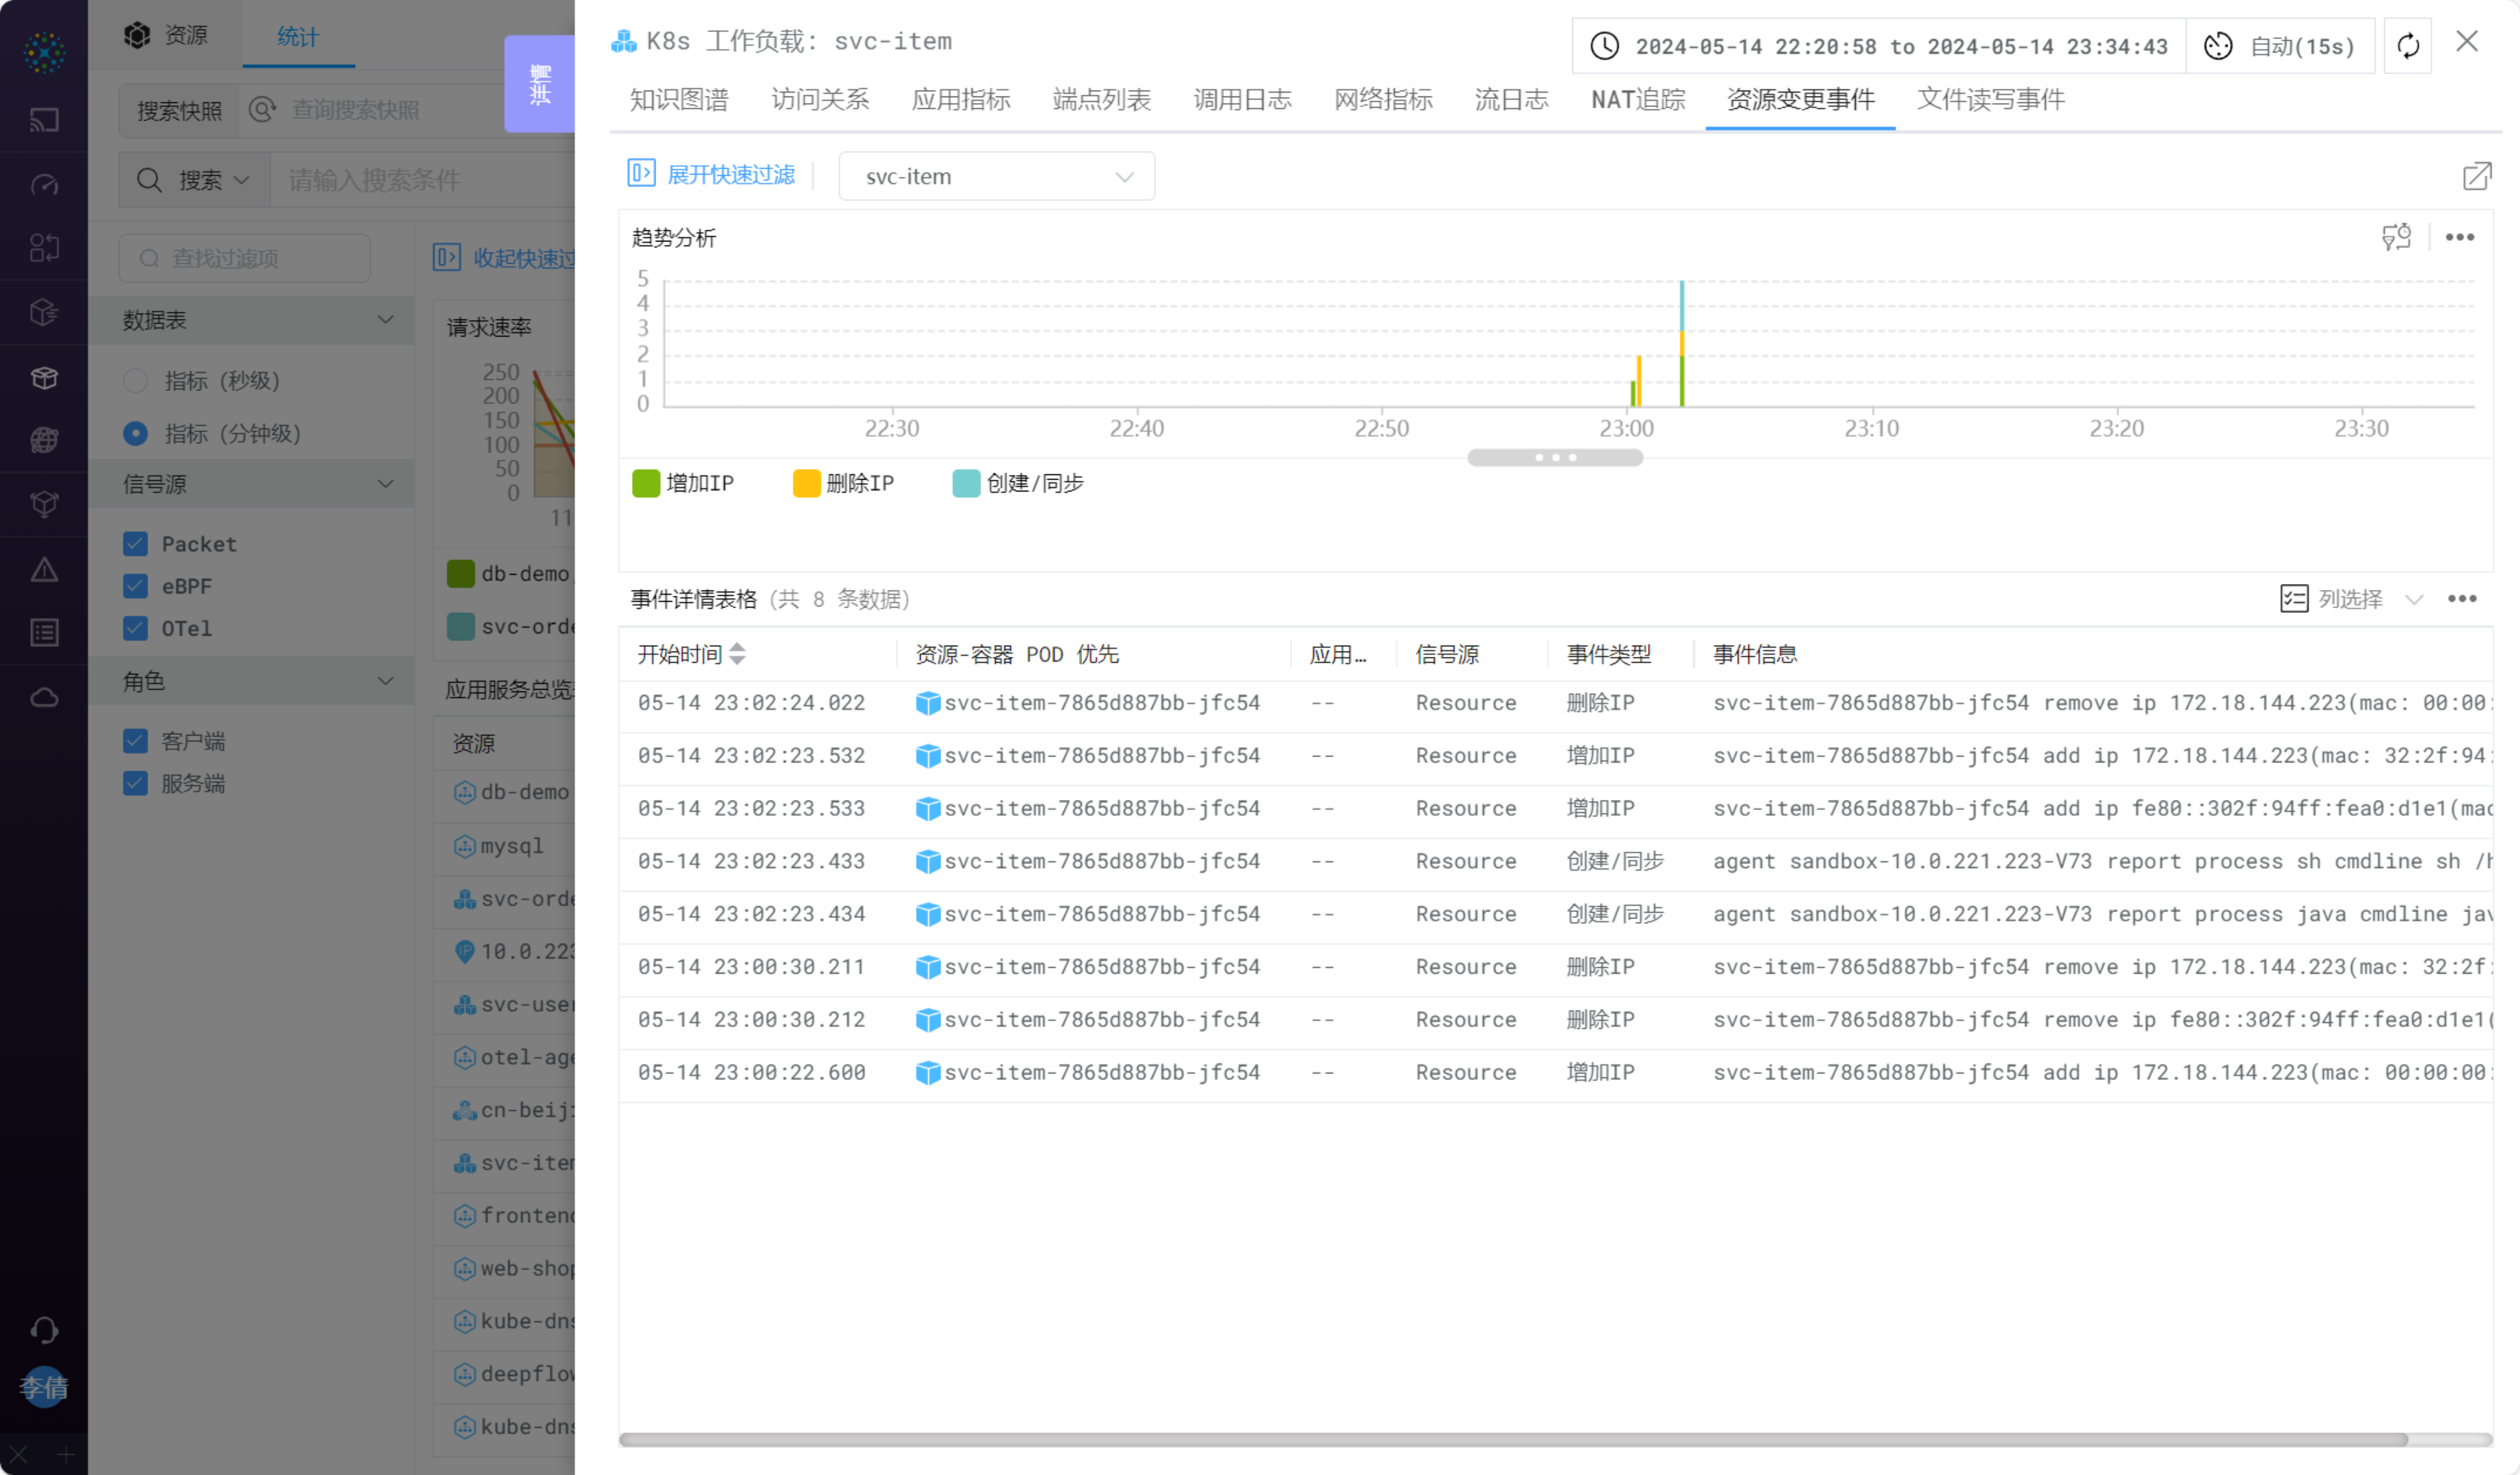Select the 指标 (秒级) radio button

click(135, 380)
